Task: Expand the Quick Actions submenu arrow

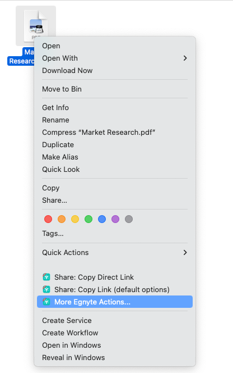Action: point(185,252)
